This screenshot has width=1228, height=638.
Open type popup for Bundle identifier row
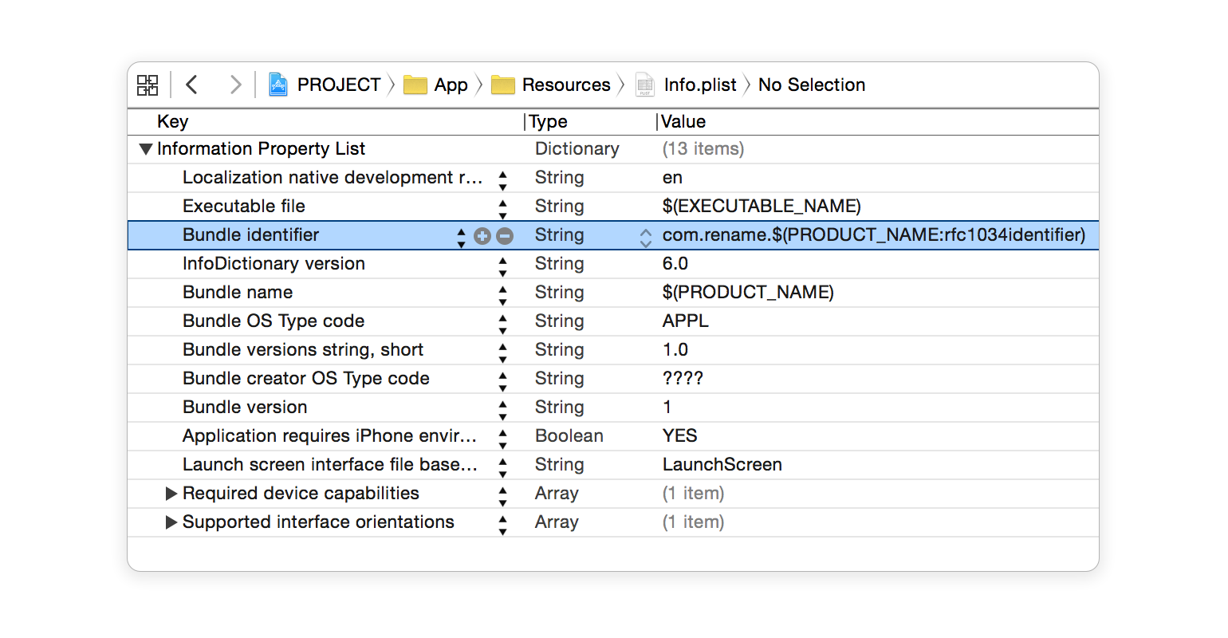click(645, 237)
